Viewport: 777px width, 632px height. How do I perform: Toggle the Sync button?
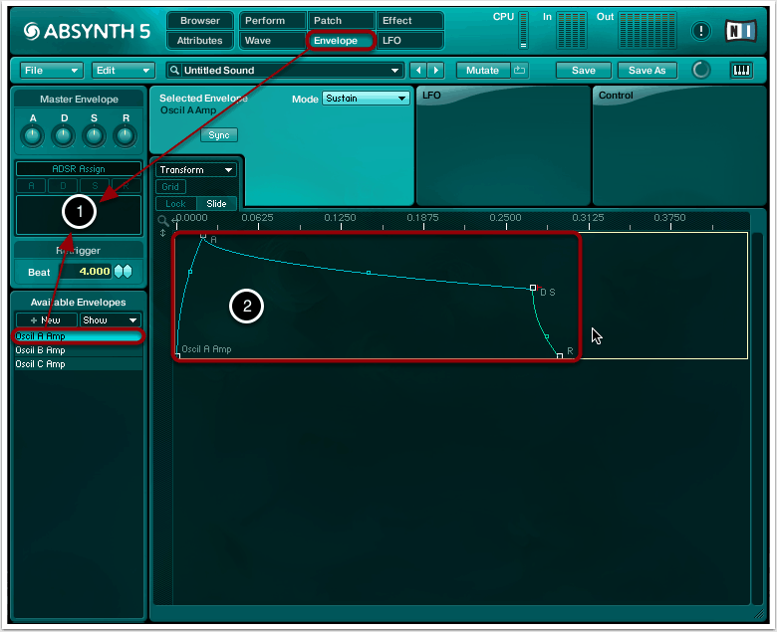[x=218, y=135]
